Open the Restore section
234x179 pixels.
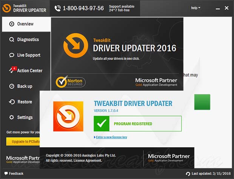21,102
